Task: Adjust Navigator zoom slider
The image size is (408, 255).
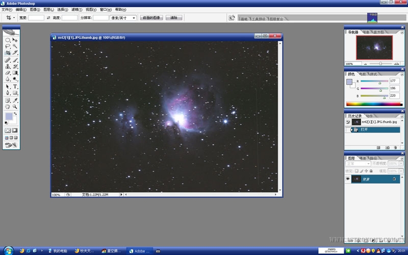Action: coord(380,63)
